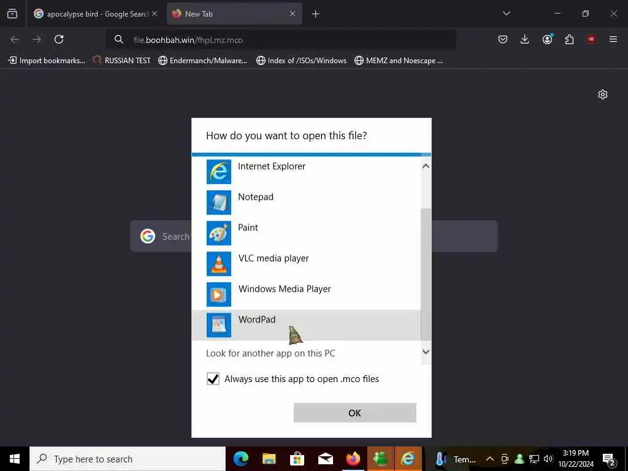Open MEMZ and Noescape bookmark
The width and height of the screenshot is (628, 471).
tap(399, 61)
